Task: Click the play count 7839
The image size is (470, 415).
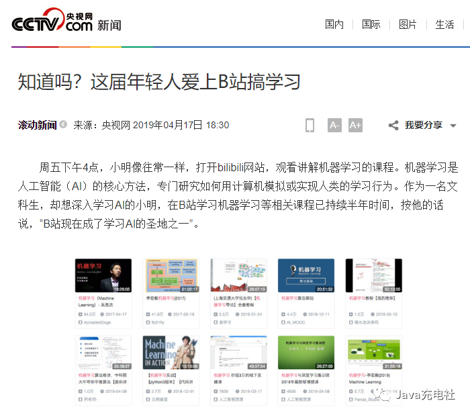Action: click(224, 391)
